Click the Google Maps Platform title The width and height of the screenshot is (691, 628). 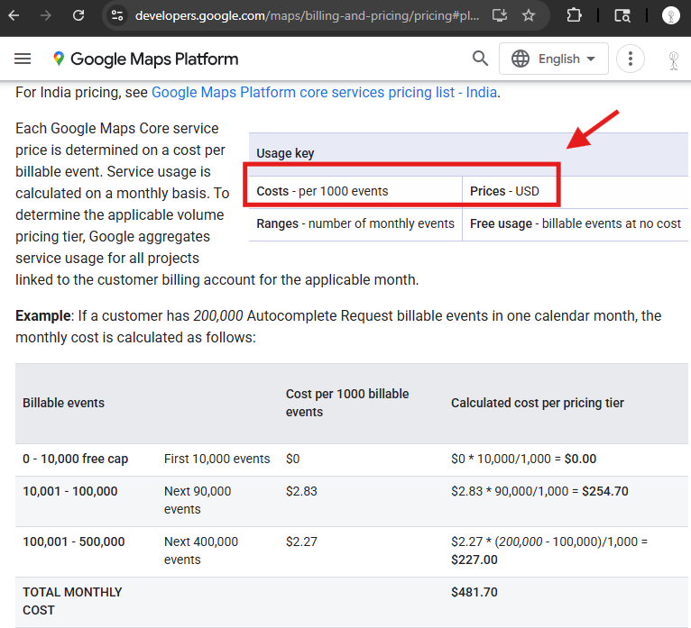(154, 59)
